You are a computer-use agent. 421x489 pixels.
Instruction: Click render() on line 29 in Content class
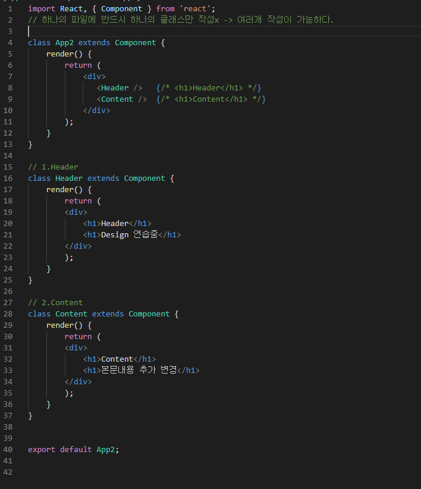(64, 325)
